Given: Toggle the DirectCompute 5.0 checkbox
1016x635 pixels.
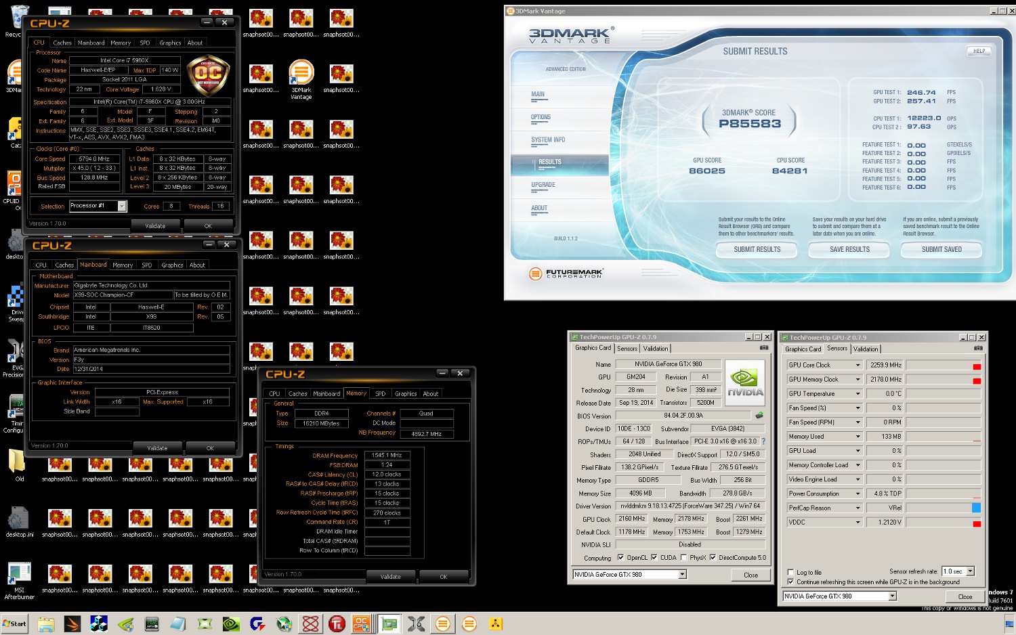Looking at the screenshot, I should tap(713, 558).
